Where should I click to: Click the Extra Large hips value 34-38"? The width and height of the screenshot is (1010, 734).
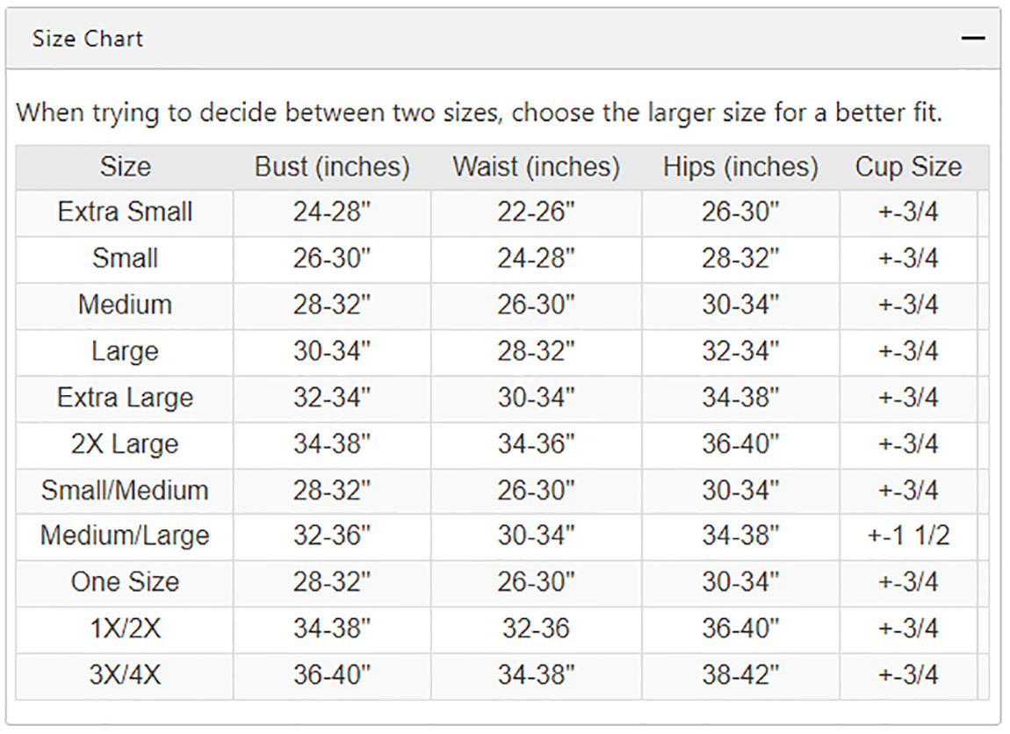(740, 398)
